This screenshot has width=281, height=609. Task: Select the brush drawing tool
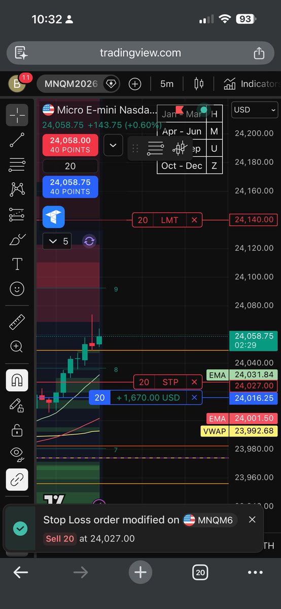click(17, 239)
